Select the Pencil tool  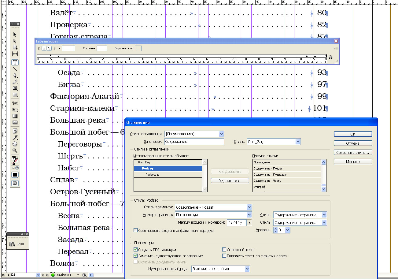(15, 82)
